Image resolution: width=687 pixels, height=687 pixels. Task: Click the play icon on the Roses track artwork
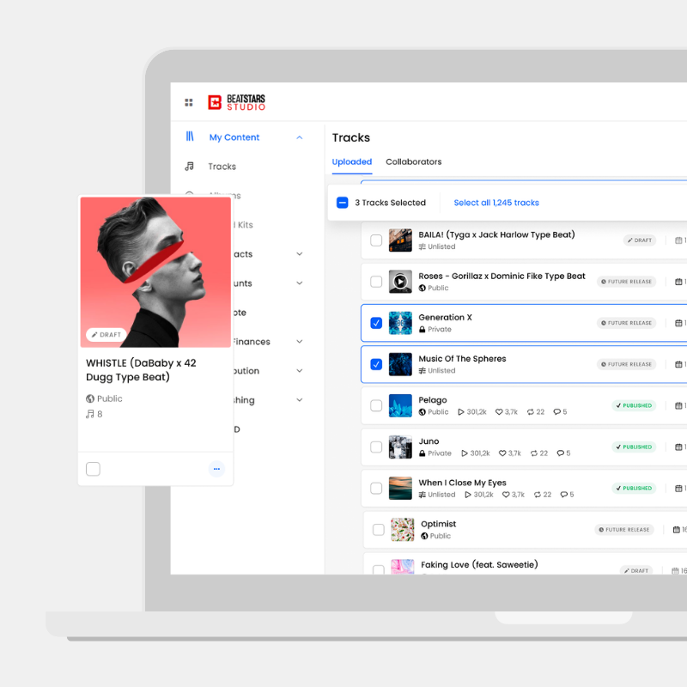[x=400, y=282]
